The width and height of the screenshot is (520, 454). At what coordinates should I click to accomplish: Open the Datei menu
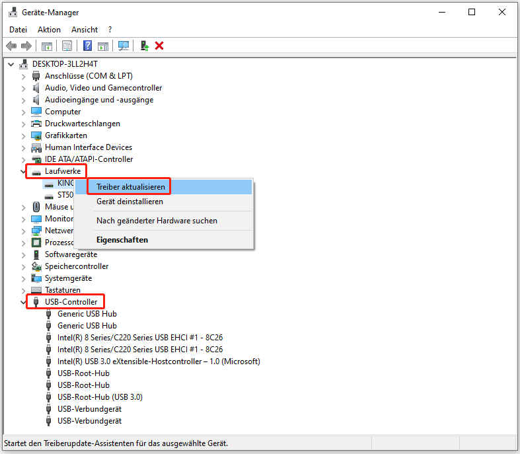(x=19, y=30)
